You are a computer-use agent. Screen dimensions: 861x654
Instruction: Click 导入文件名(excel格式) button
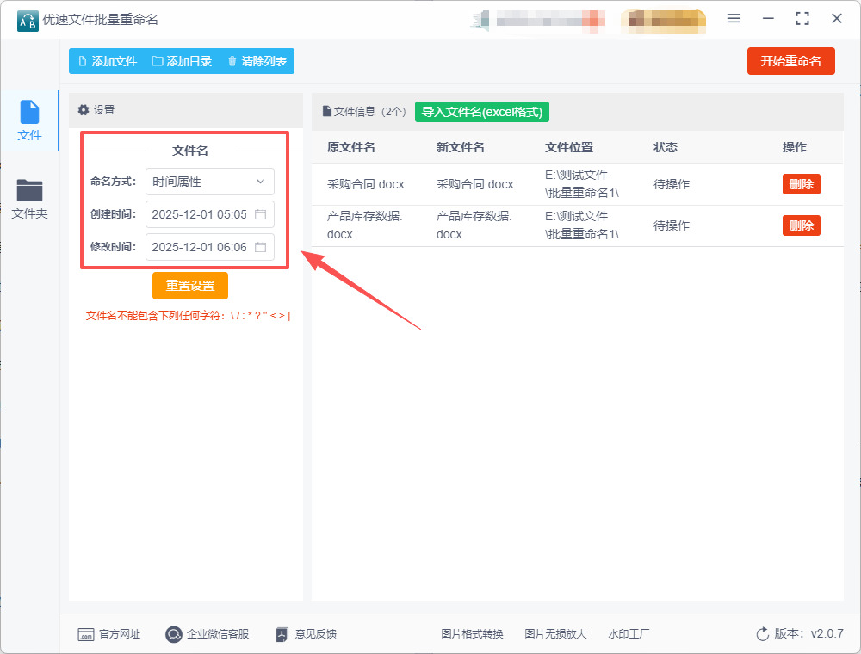tap(482, 112)
